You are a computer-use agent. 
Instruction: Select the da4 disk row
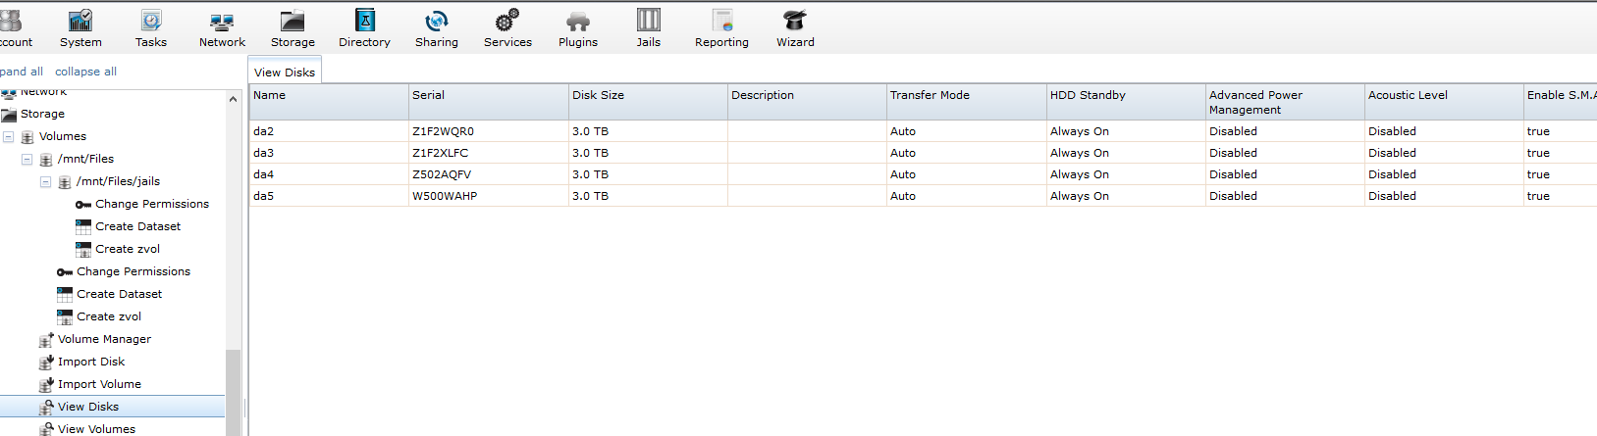pyautogui.click(x=923, y=174)
